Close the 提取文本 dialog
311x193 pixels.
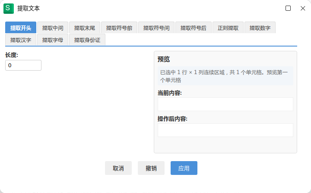[303, 8]
